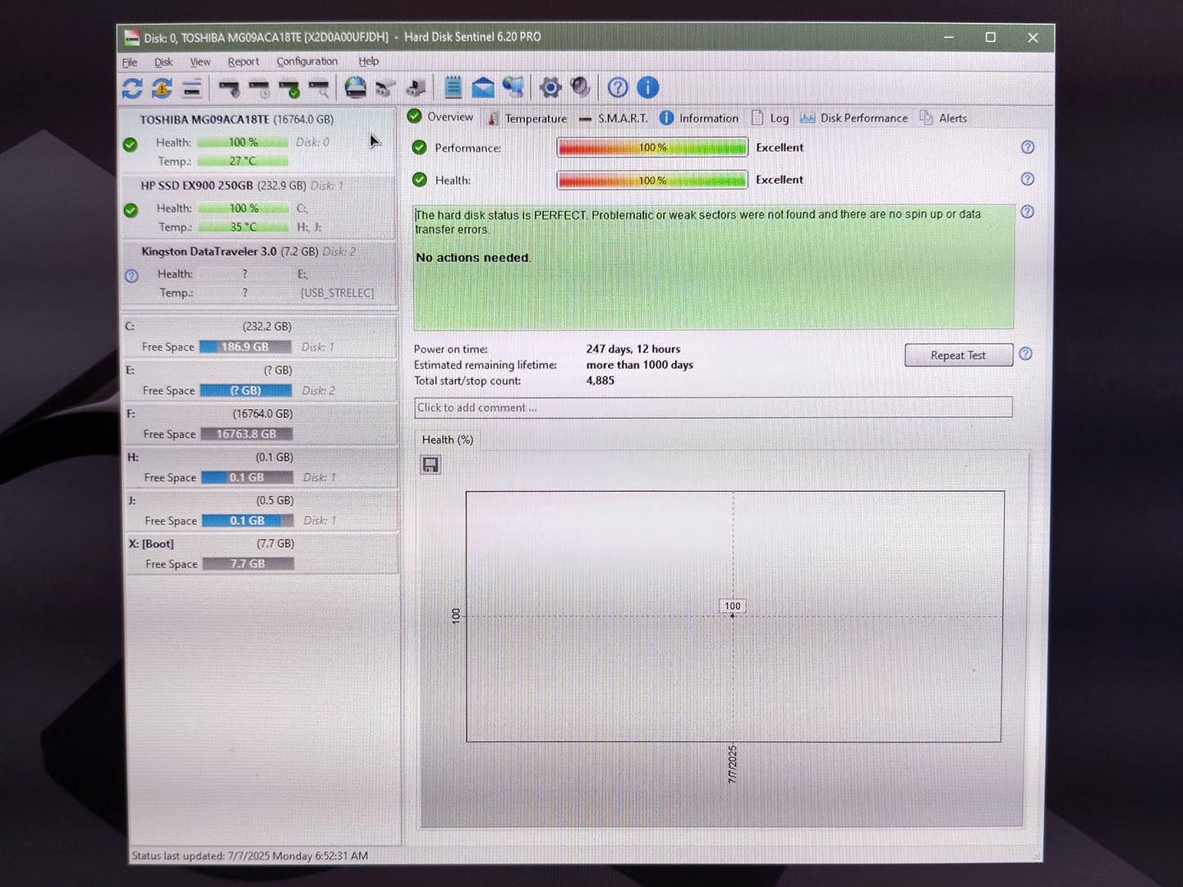Open configuration via the gear toolbar icon
This screenshot has width=1183, height=887.
point(550,87)
